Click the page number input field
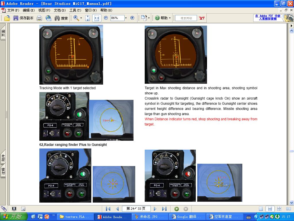 136,209
